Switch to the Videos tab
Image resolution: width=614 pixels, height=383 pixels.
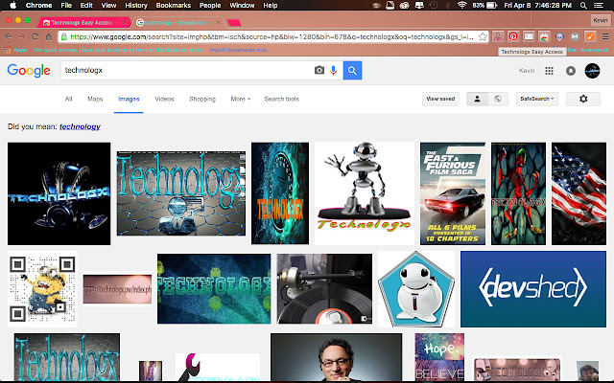(164, 99)
